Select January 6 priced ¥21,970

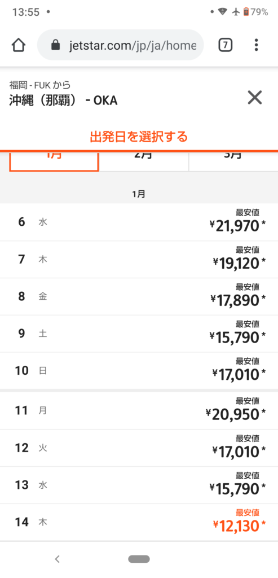(139, 222)
